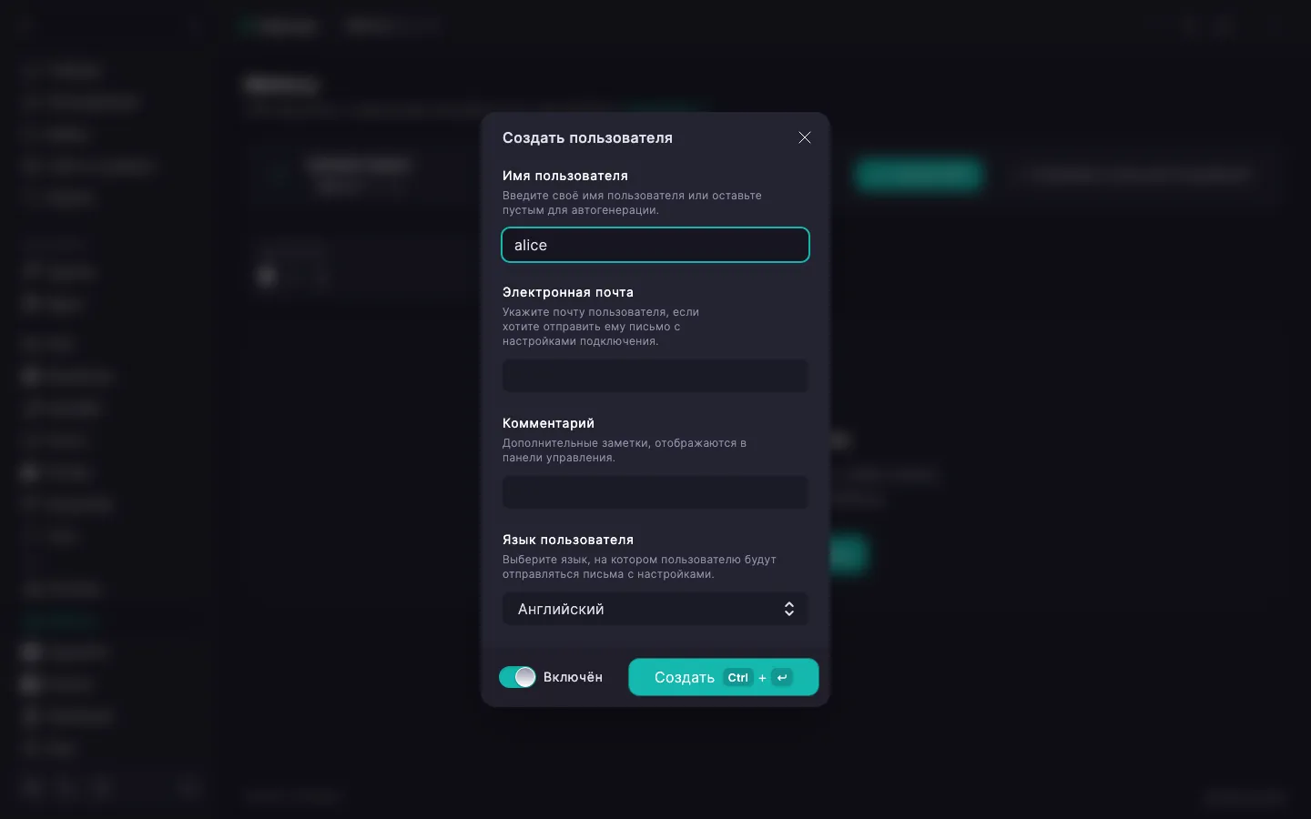Click the Имя пользователя field label

point(565,176)
